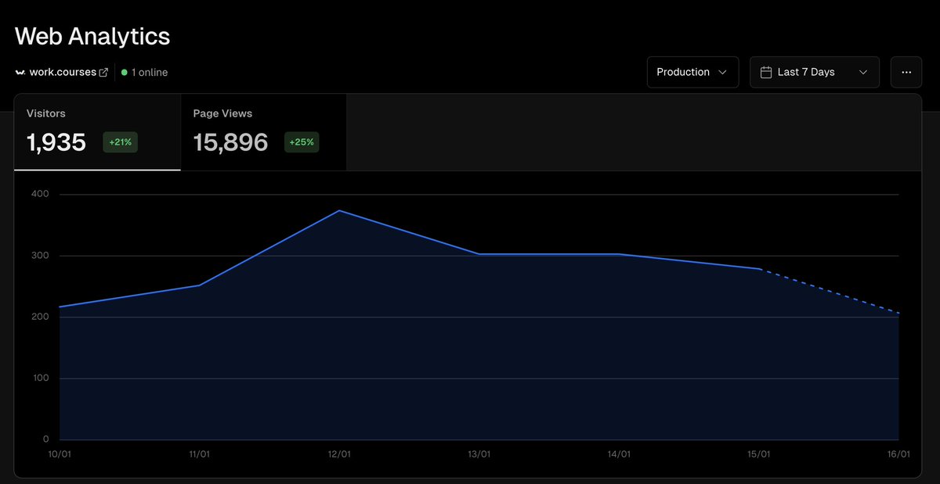Screen dimensions: 940x484
Task: Click the work.courses logo icon
Action: [20, 72]
